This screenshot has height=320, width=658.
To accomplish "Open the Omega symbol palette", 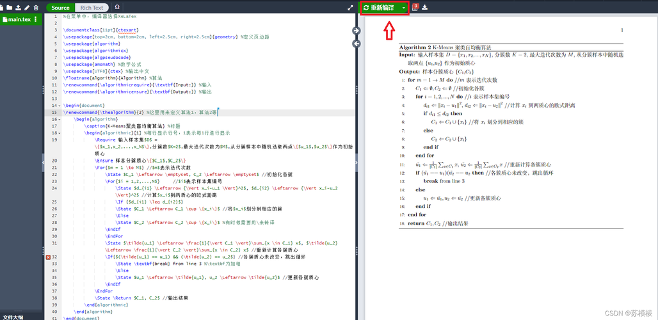I will click(x=118, y=7).
